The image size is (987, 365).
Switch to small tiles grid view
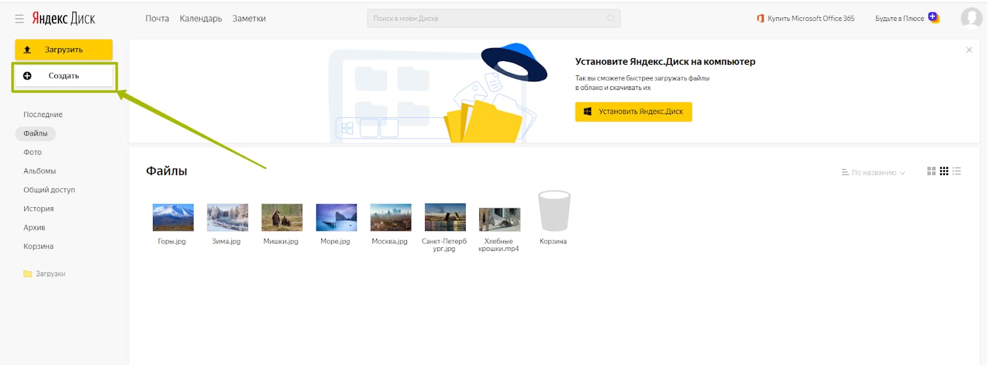pyautogui.click(x=944, y=171)
